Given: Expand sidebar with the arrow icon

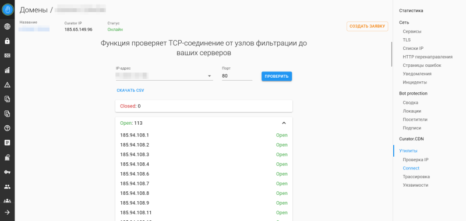Looking at the screenshot, I should tap(7, 212).
